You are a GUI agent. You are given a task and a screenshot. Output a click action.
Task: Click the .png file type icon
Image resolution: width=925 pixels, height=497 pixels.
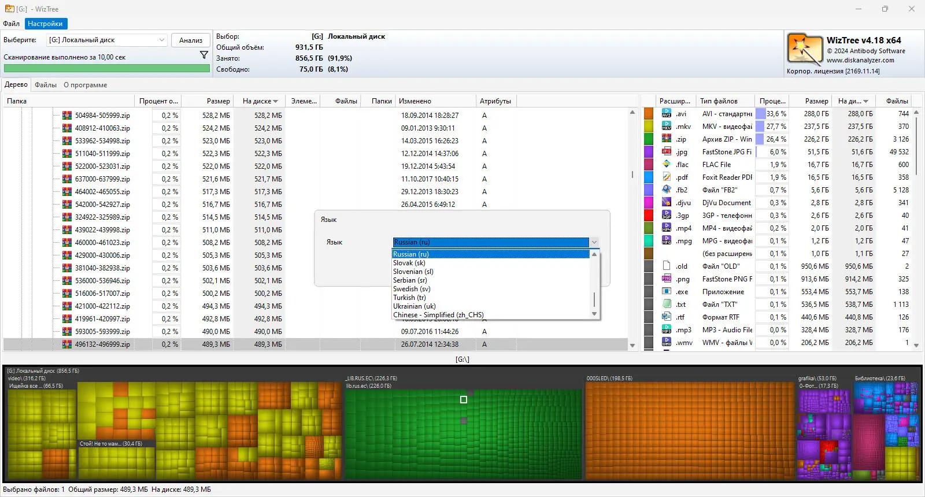tap(667, 279)
